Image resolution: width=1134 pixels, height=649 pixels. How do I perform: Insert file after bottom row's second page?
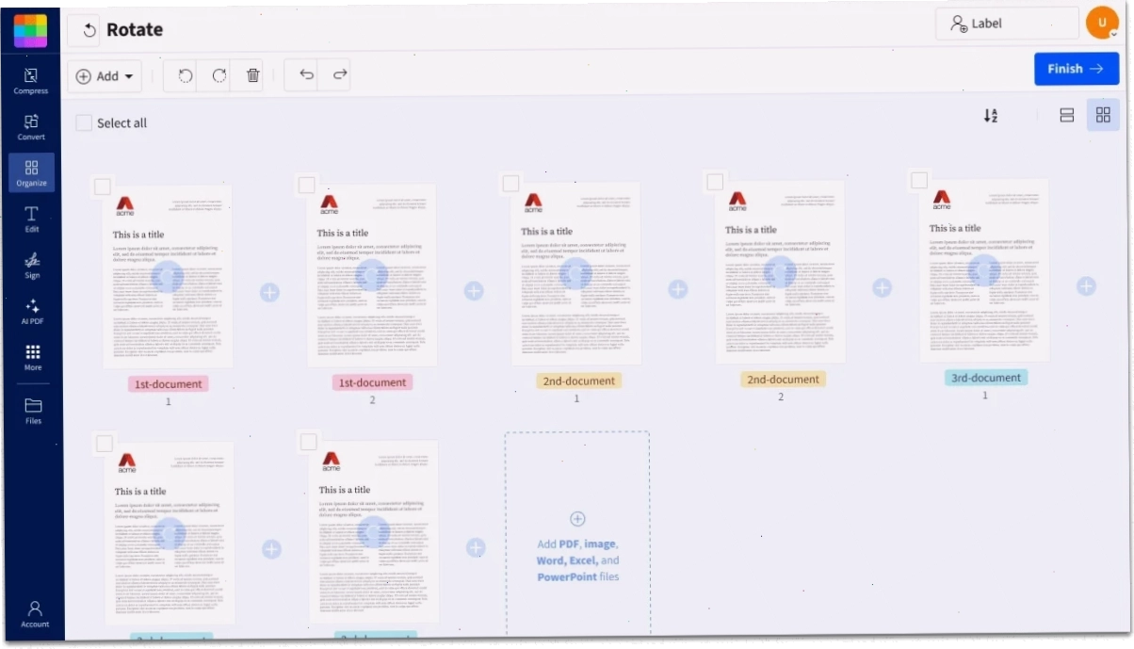click(x=476, y=547)
